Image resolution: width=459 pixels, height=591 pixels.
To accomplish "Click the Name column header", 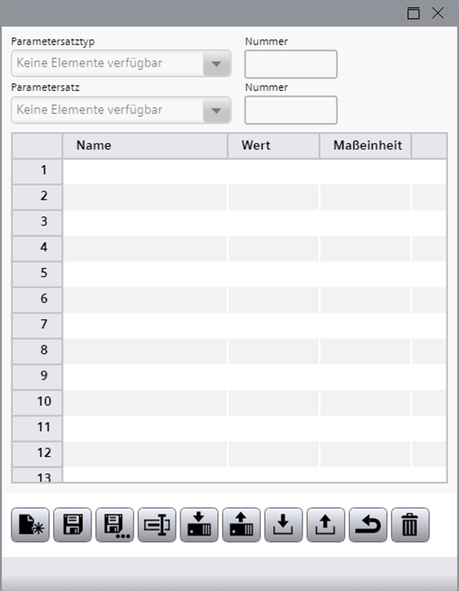I will pos(145,146).
